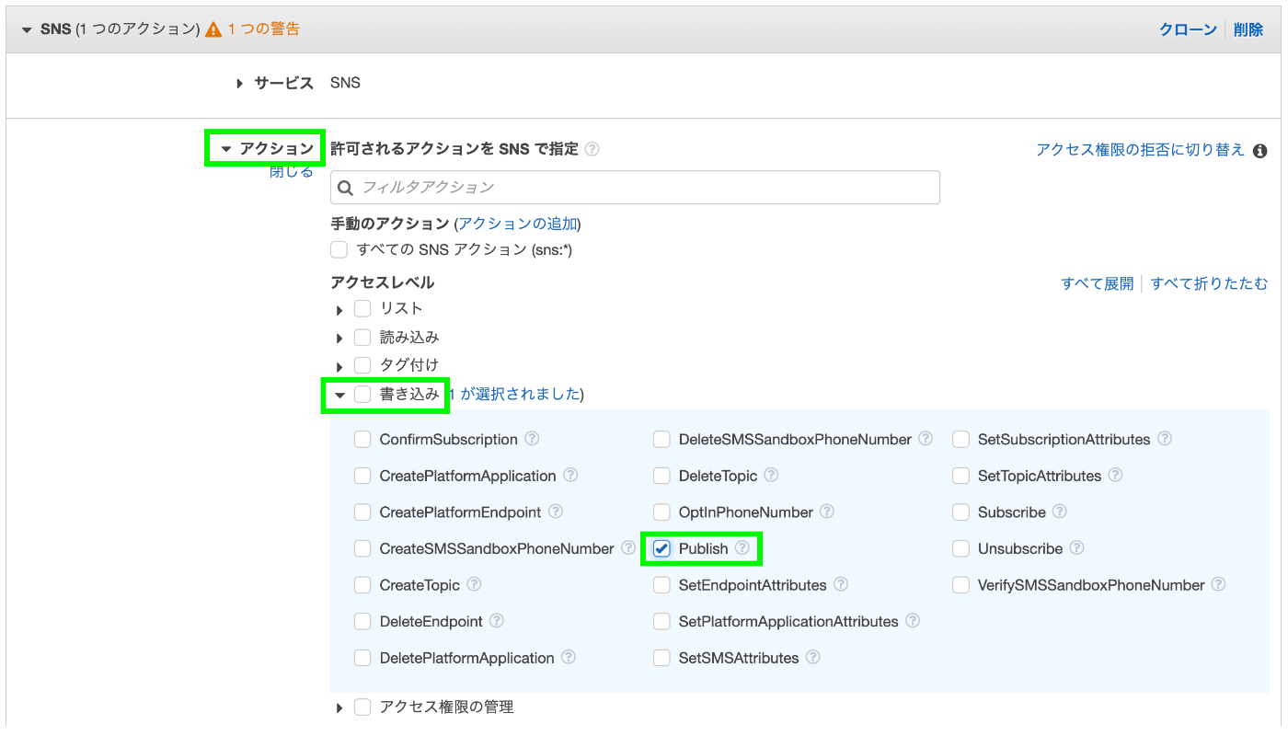Viewport: 1288px width, 736px height.
Task: Click the 1 つの警告 warning link
Action: [264, 29]
